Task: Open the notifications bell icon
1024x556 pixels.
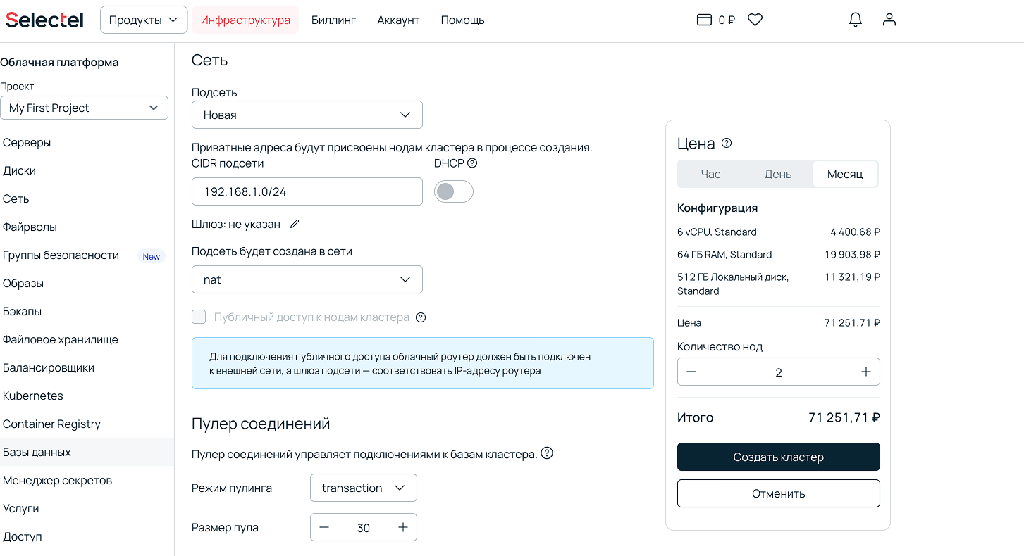Action: [x=855, y=20]
